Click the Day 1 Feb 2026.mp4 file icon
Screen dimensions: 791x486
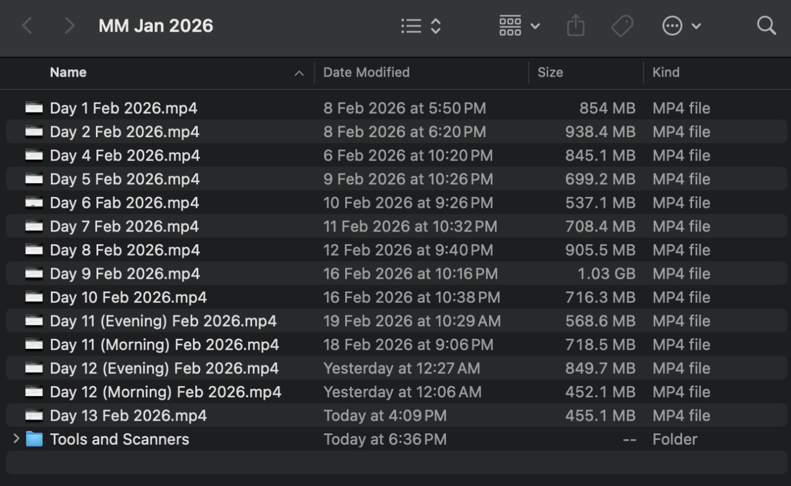(x=34, y=108)
